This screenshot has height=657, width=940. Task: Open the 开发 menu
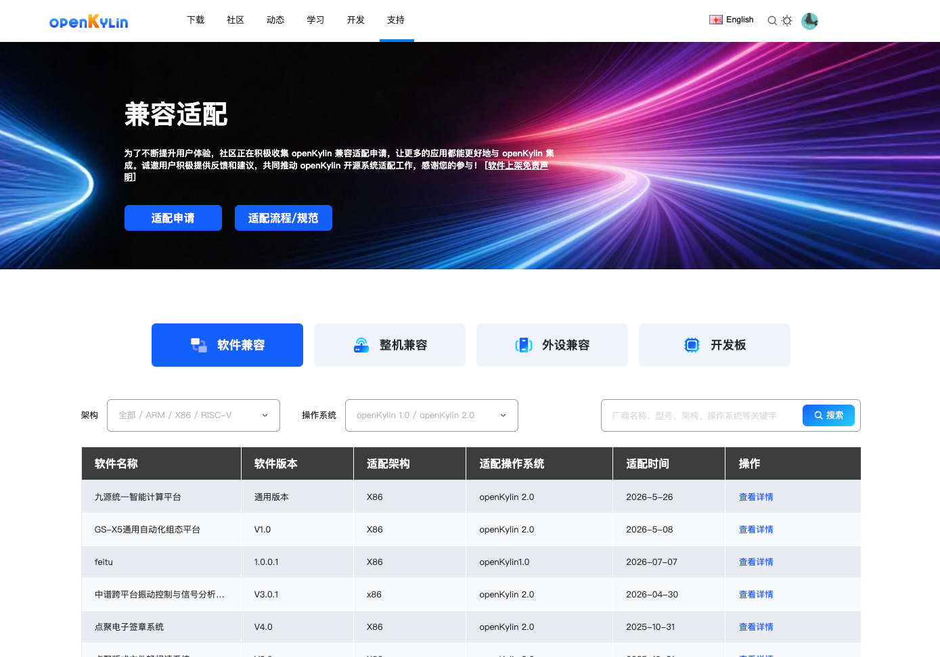coord(356,20)
